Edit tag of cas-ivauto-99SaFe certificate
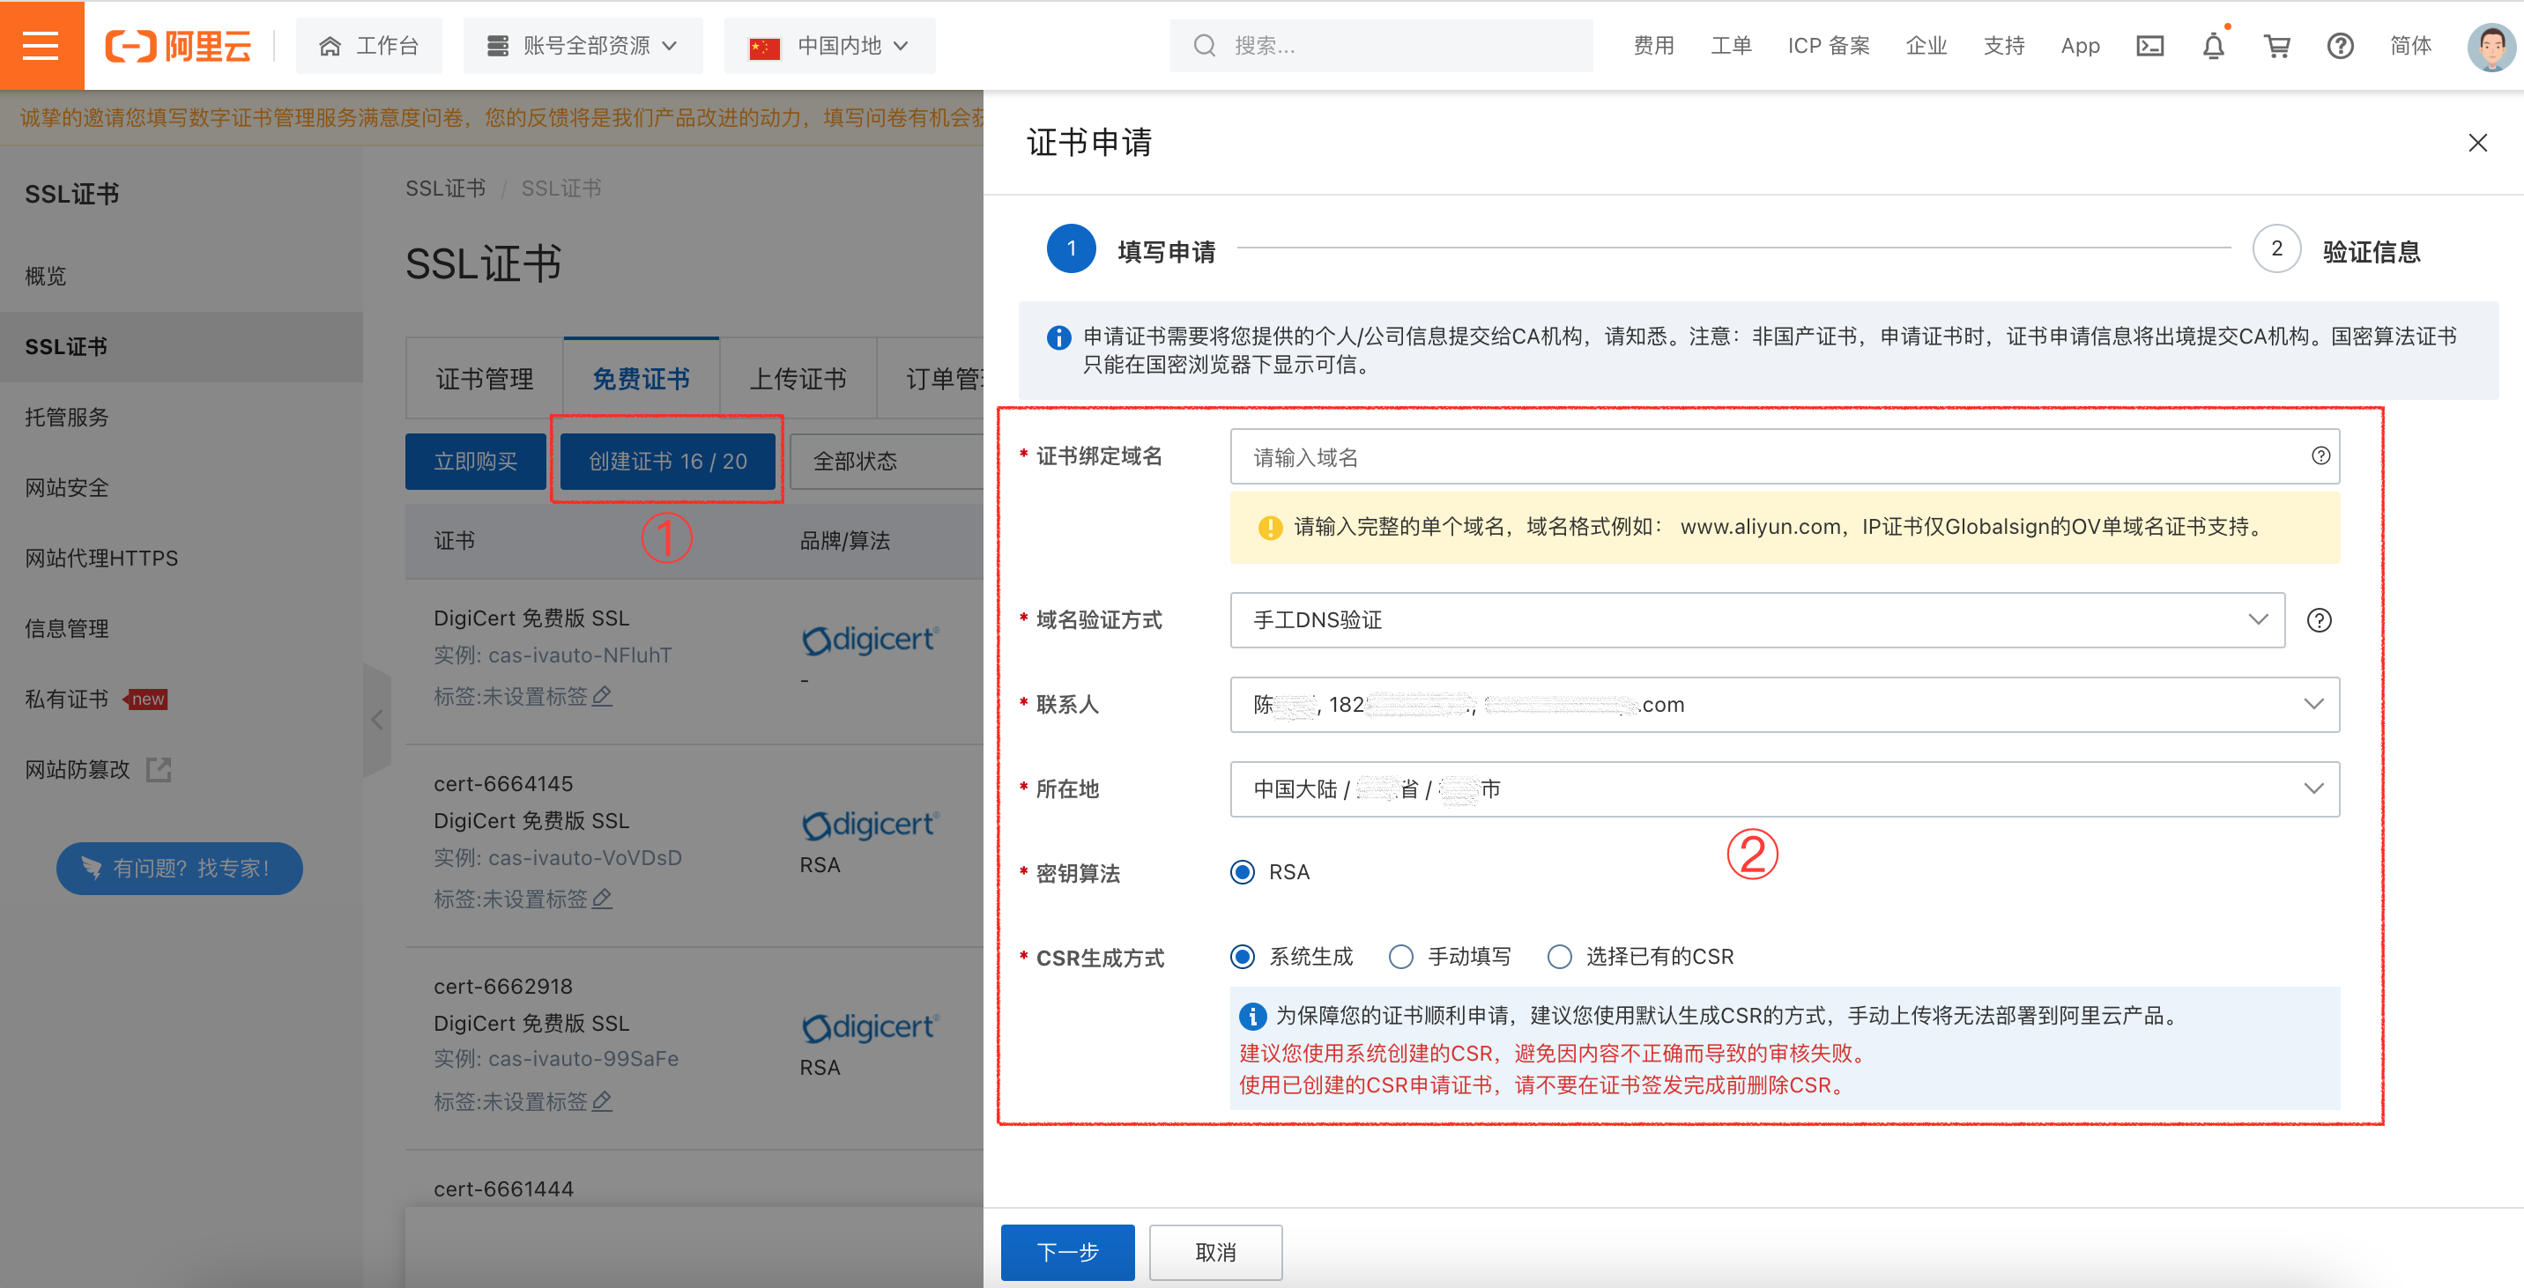 click(602, 1101)
